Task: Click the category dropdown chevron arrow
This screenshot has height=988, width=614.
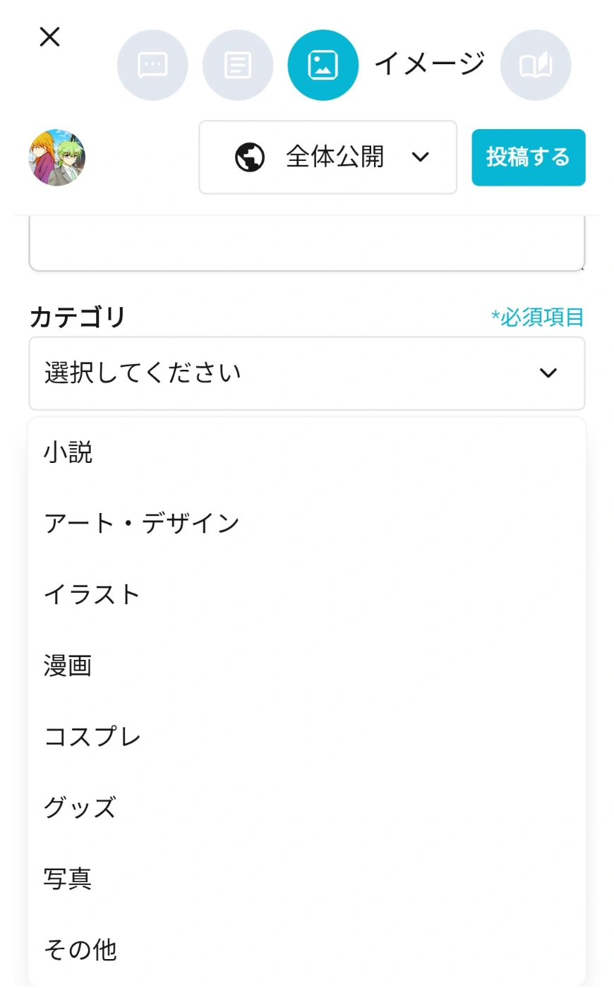Action: point(548,373)
